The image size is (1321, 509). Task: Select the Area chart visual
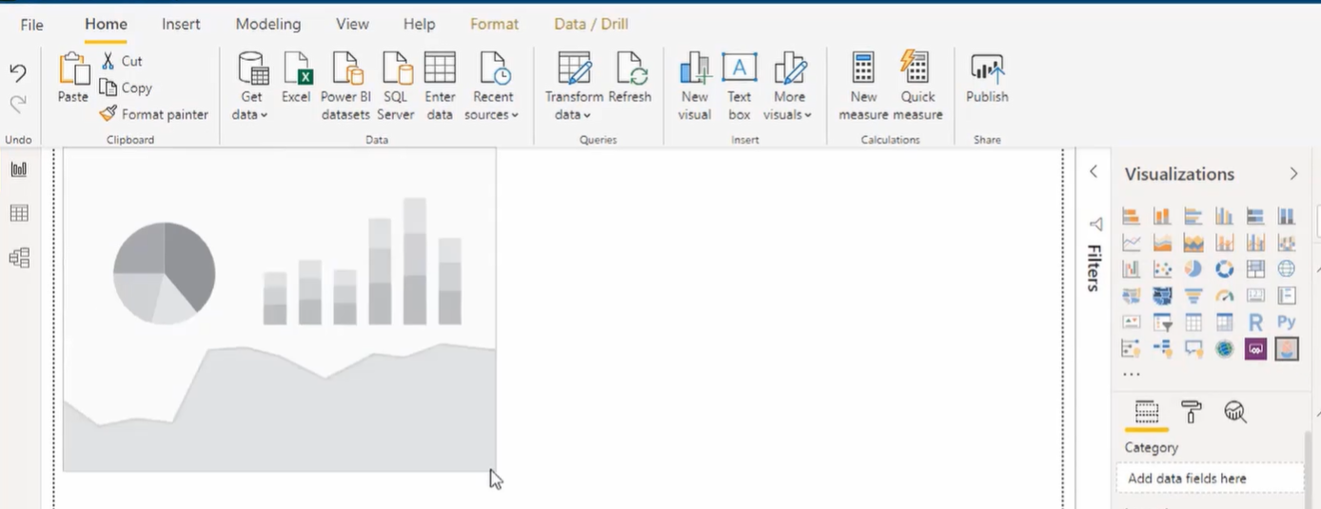(x=1162, y=243)
